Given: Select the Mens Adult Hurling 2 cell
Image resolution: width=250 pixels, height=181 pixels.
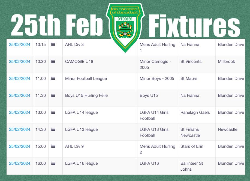Looking at the screenshot, I should (158, 149).
